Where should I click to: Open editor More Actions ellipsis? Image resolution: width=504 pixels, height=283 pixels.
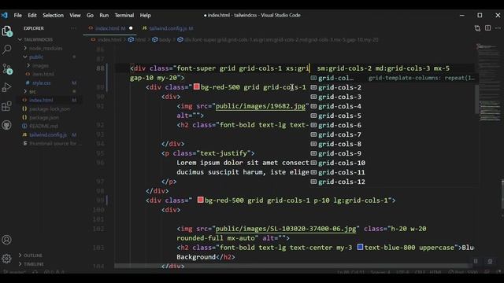[498, 28]
